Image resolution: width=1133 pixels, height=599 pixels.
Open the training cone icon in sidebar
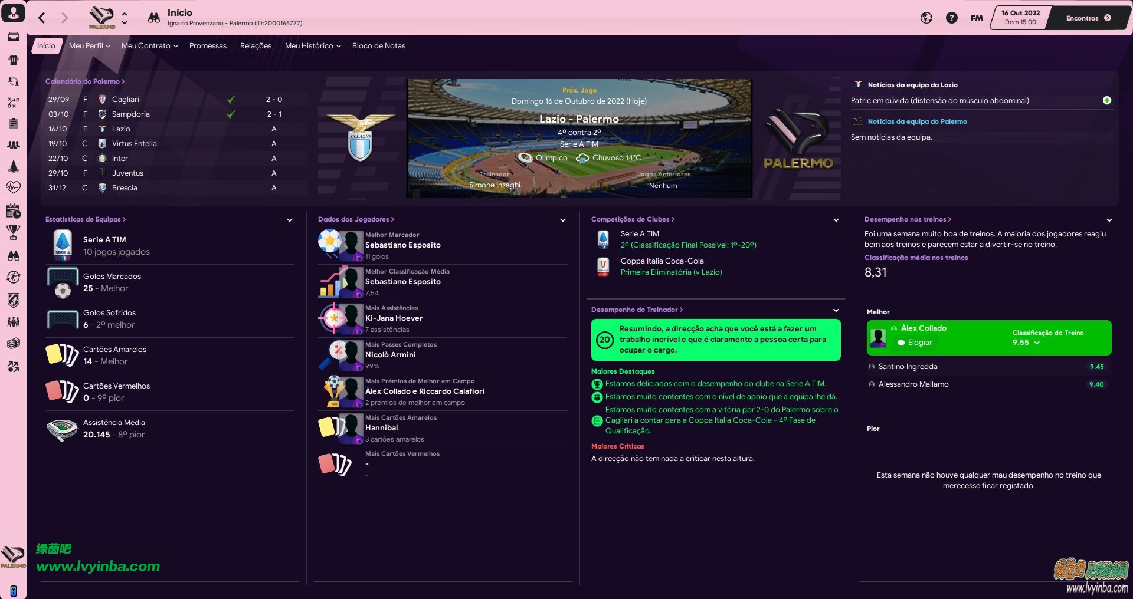[x=13, y=166]
